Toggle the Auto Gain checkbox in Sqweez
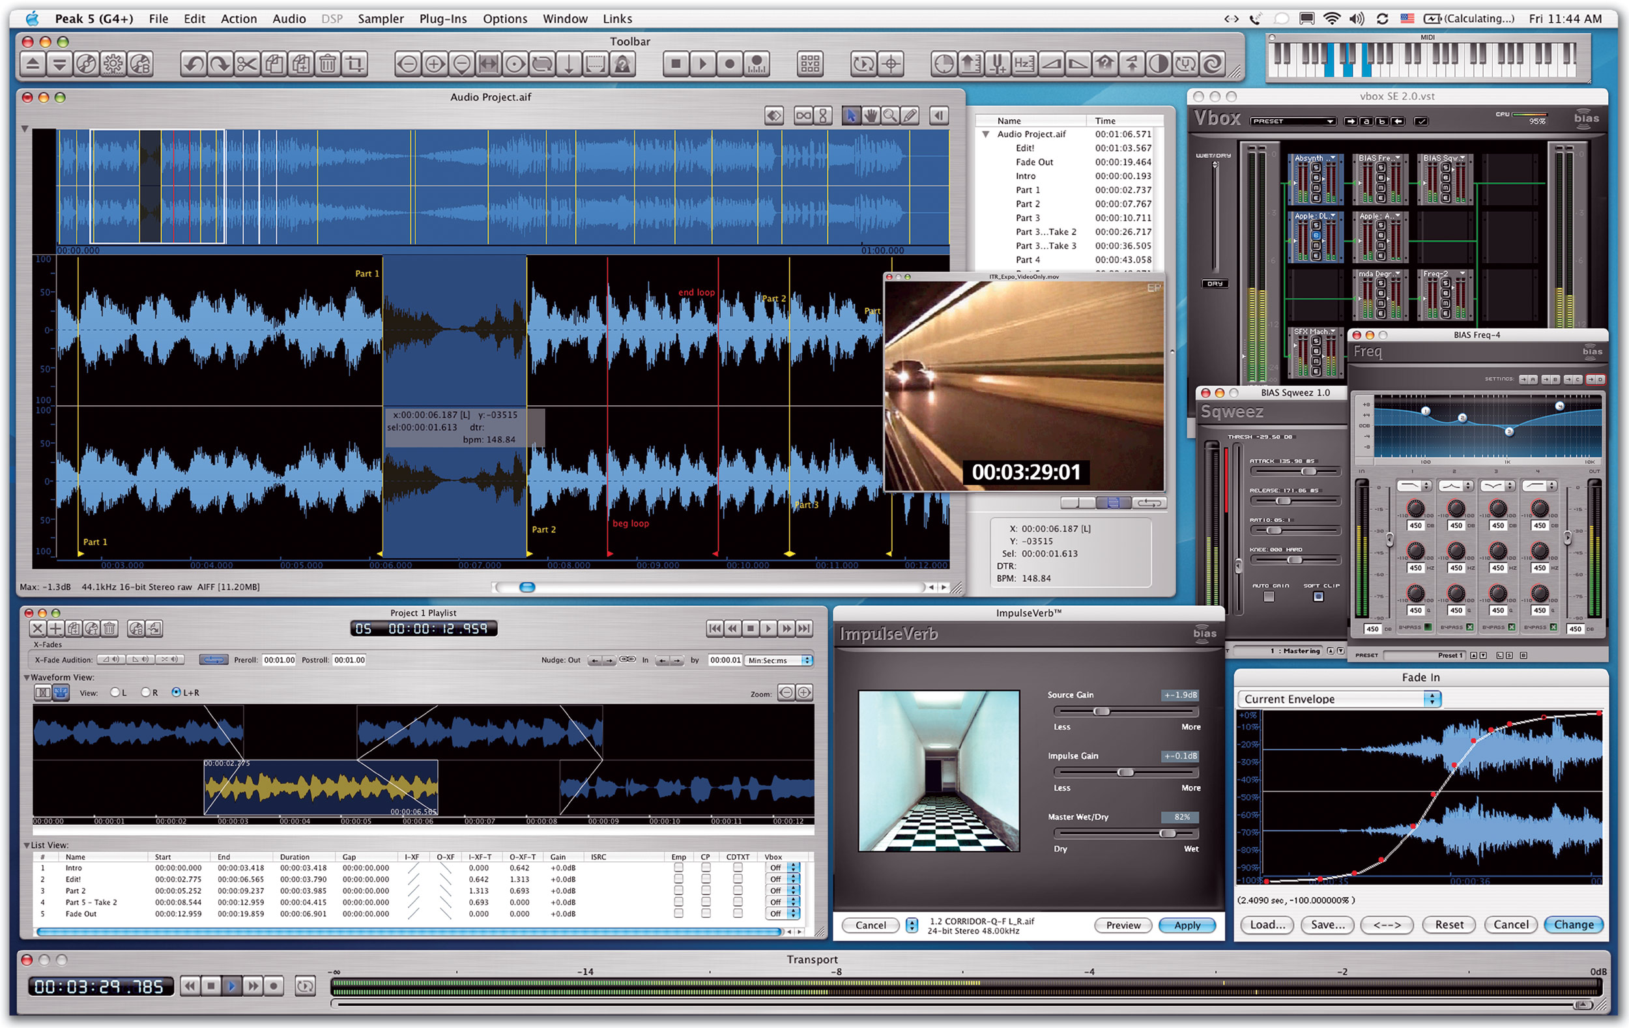The width and height of the screenshot is (1629, 1028). click(x=1269, y=597)
